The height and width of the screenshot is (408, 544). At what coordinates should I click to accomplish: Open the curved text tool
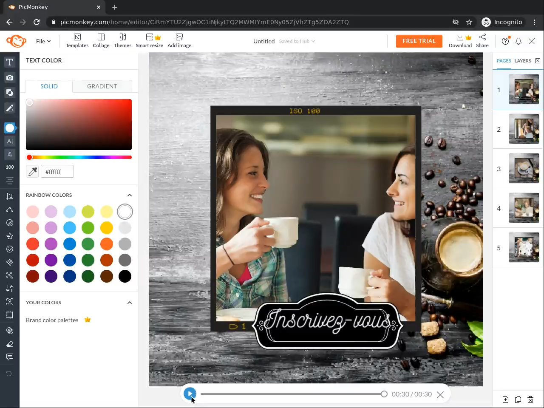tap(10, 210)
